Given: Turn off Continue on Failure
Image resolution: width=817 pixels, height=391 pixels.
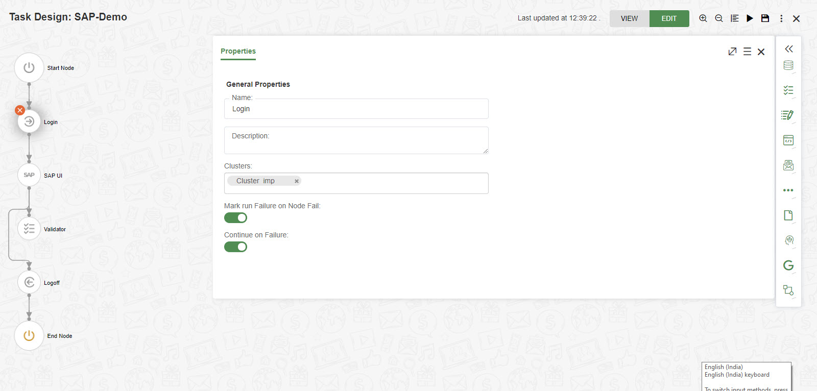Looking at the screenshot, I should pos(235,247).
